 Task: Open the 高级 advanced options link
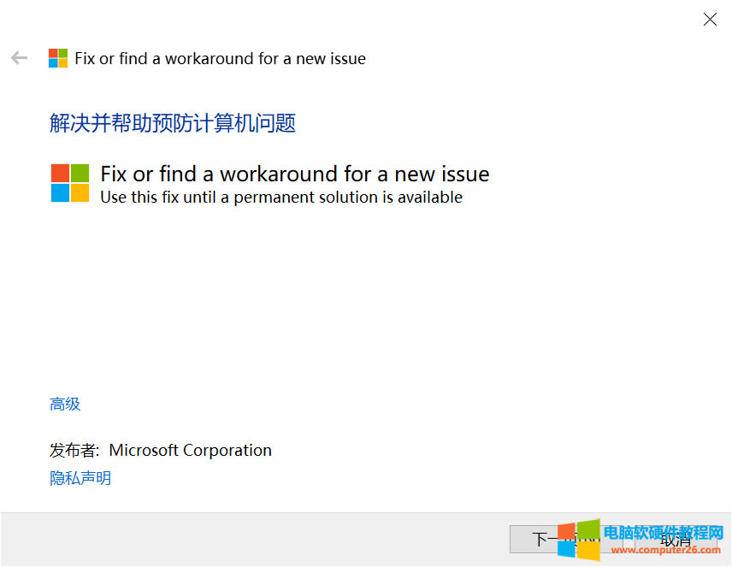[x=64, y=404]
